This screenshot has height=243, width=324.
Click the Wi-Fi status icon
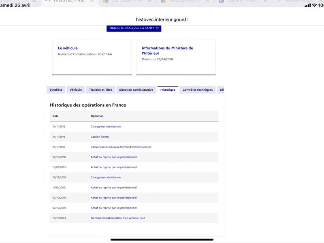click(x=314, y=5)
